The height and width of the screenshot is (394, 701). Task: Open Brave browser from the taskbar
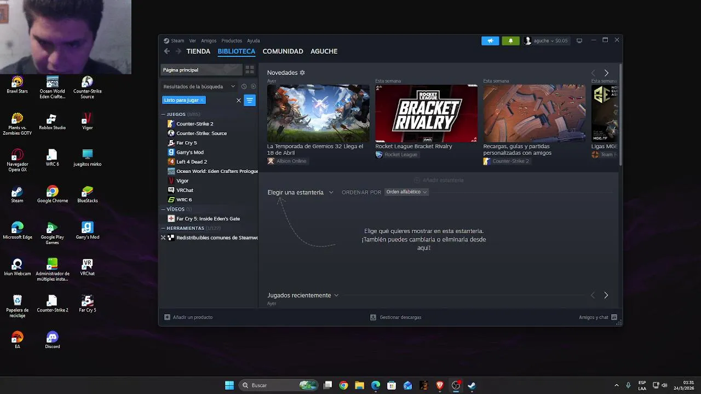coord(440,385)
